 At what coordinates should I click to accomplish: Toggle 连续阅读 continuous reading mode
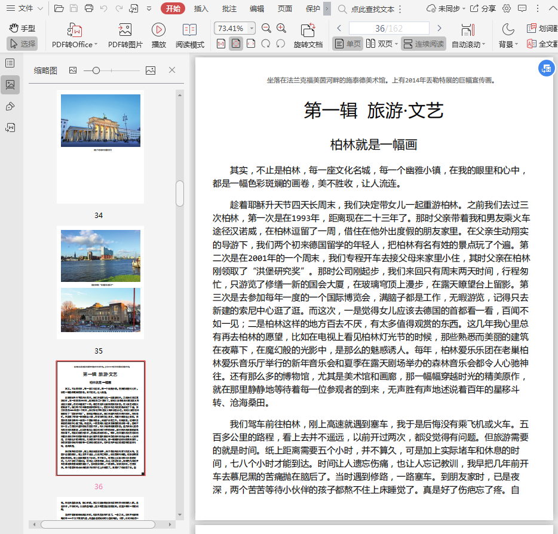pyautogui.click(x=424, y=44)
